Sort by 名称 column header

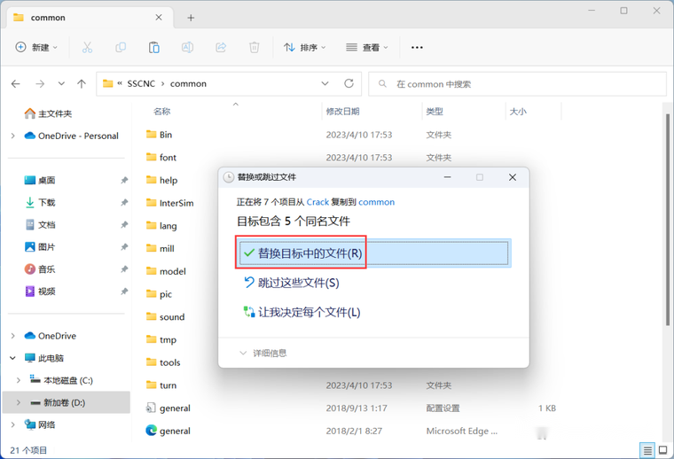pyautogui.click(x=162, y=112)
